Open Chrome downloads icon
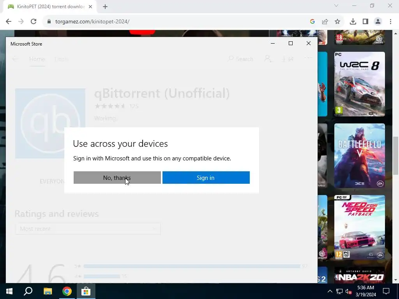Image resolution: width=399 pixels, height=299 pixels. click(x=353, y=22)
